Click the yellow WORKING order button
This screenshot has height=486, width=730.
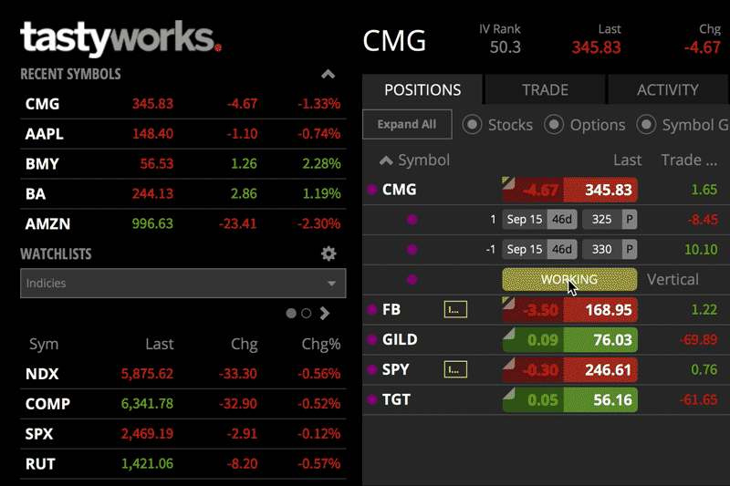point(568,279)
